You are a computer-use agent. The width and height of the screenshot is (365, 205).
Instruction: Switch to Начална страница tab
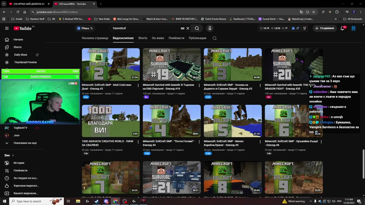click(x=95, y=38)
